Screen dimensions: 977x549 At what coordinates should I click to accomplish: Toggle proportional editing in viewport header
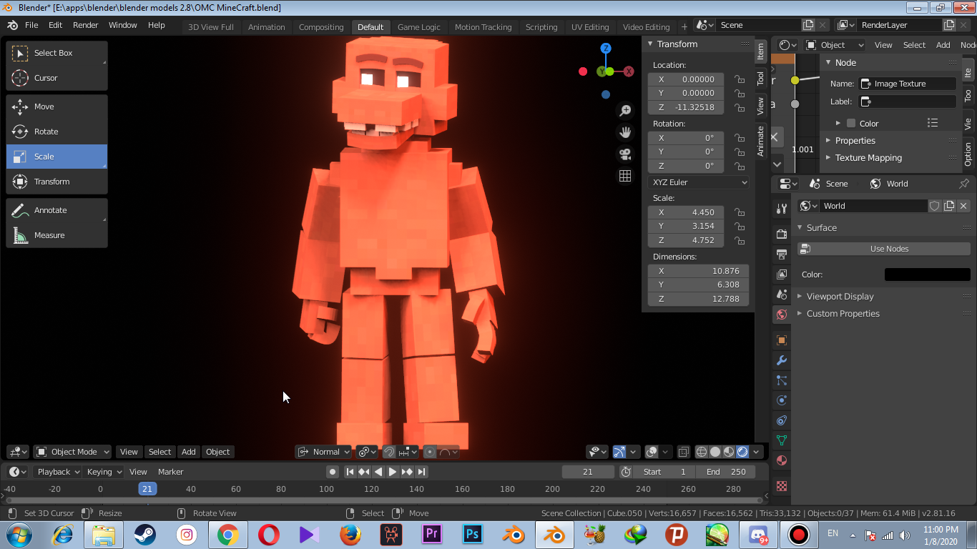[x=430, y=452]
